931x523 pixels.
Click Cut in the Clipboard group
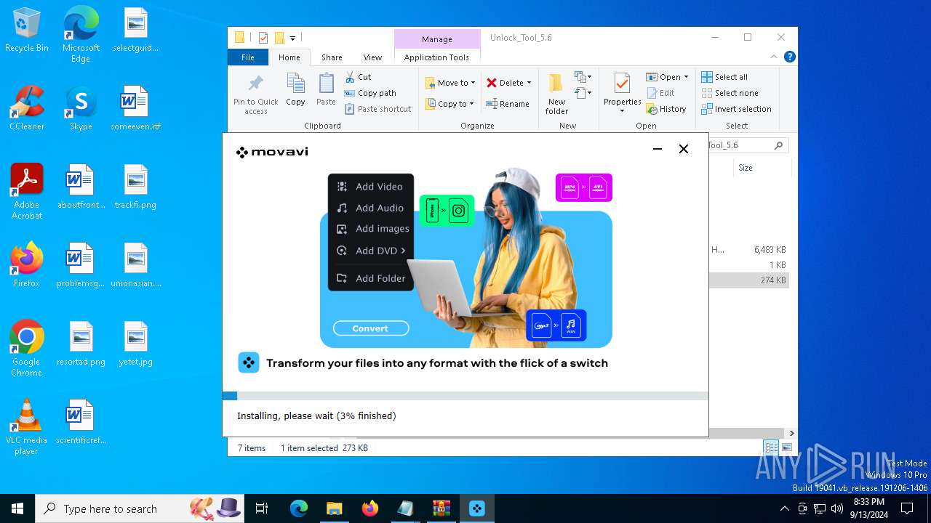[x=358, y=77]
